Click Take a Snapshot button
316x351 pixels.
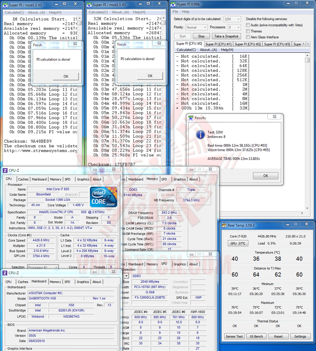[226, 36]
